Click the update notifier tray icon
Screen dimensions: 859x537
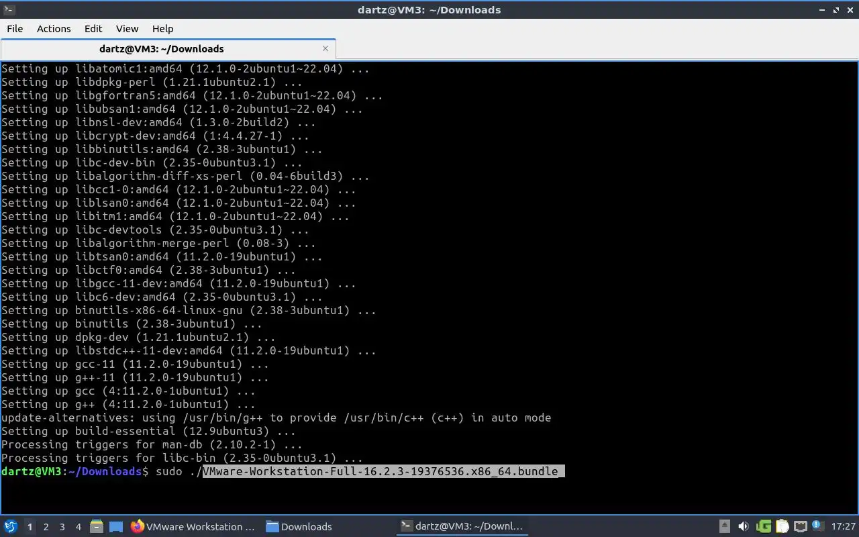coord(817,526)
